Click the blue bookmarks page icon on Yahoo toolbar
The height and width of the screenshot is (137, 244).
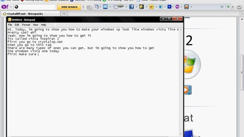pos(96,7)
